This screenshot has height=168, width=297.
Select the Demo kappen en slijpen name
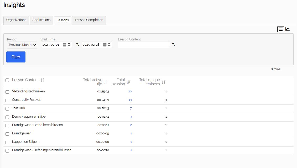tap(30, 117)
